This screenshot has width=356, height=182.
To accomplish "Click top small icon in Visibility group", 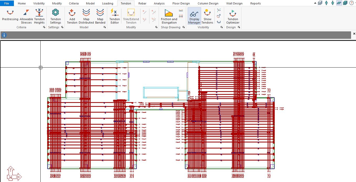I will 219,10.
